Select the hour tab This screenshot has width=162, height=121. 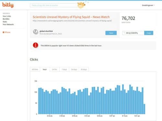[45, 69]
